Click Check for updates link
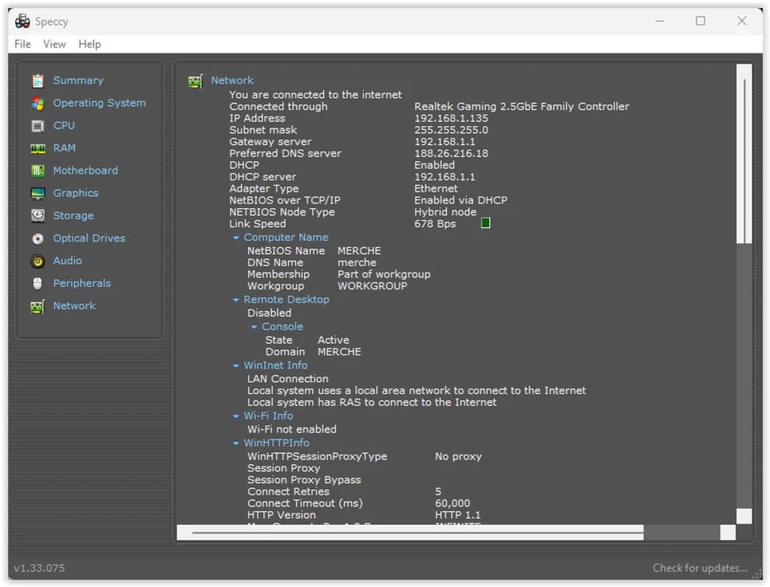This screenshot has width=770, height=587. pyautogui.click(x=700, y=568)
